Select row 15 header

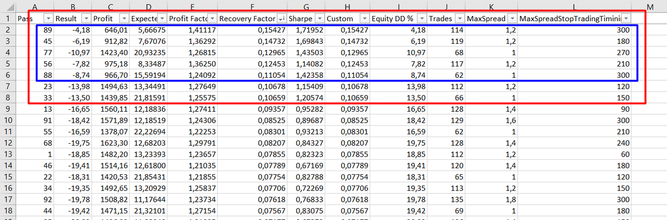tap(8, 177)
